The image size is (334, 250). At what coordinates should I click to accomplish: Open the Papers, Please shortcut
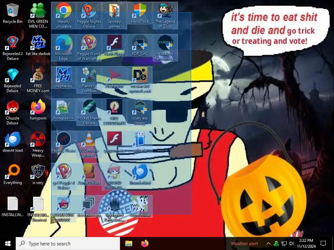pos(64,143)
